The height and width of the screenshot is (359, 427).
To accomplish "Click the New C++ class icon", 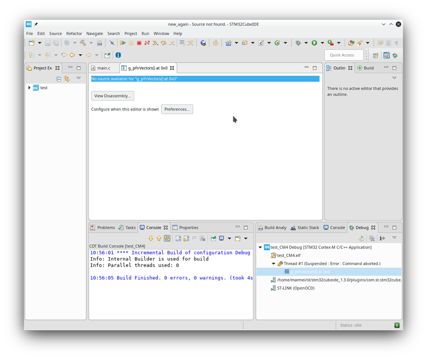I will (x=277, y=43).
